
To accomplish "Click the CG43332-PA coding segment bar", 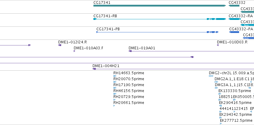I will pos(234,32).
